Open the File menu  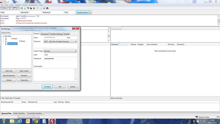click(2, 5)
